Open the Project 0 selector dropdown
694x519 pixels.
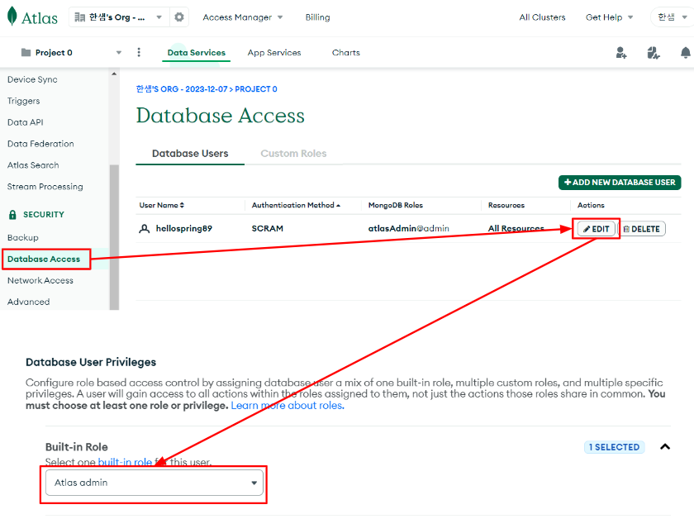point(71,52)
